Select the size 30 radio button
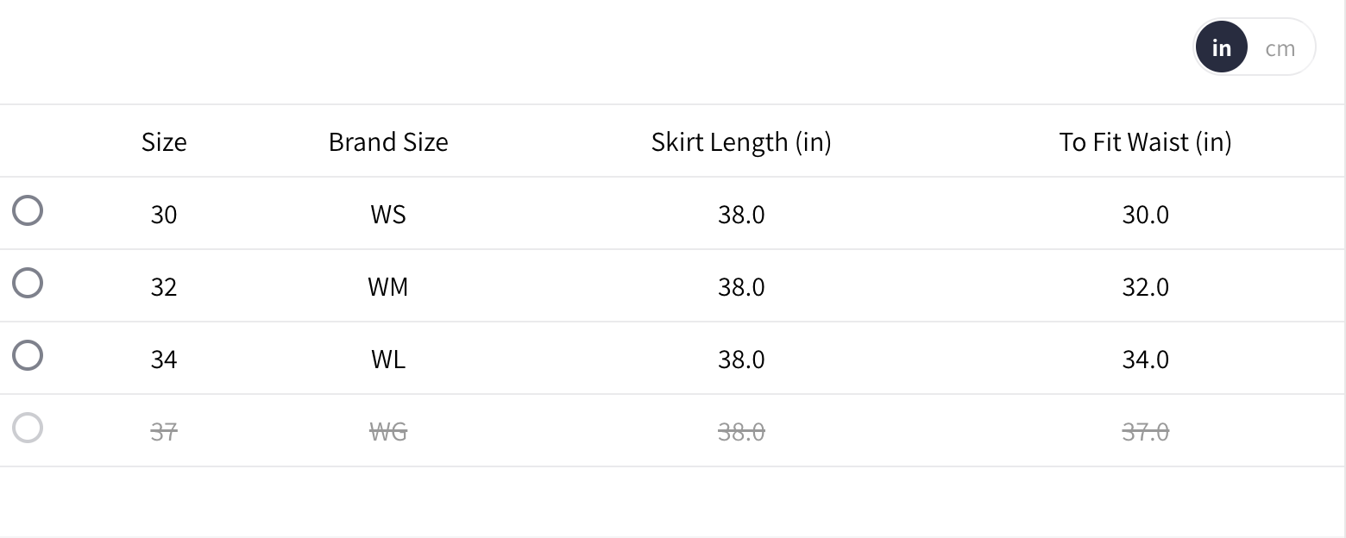The height and width of the screenshot is (538, 1346). [28, 210]
